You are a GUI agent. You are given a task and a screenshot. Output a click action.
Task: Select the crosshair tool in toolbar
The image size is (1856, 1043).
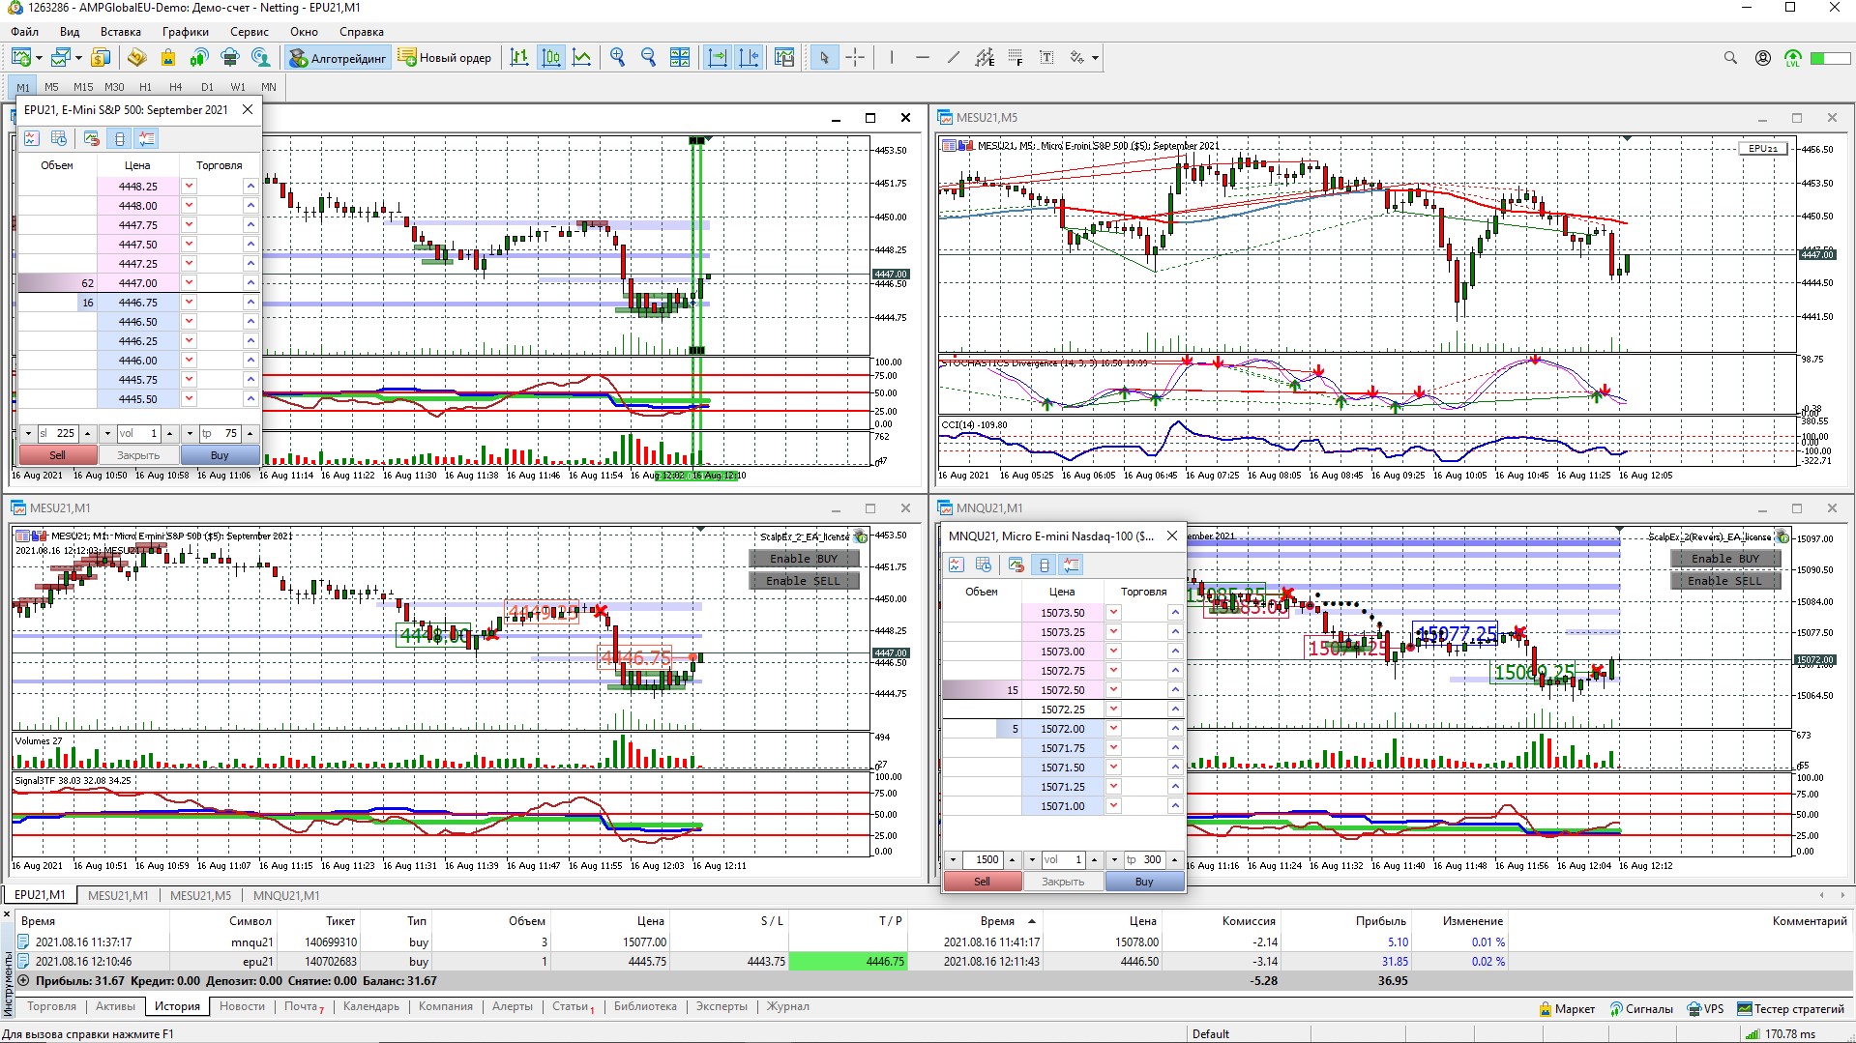pyautogui.click(x=855, y=58)
